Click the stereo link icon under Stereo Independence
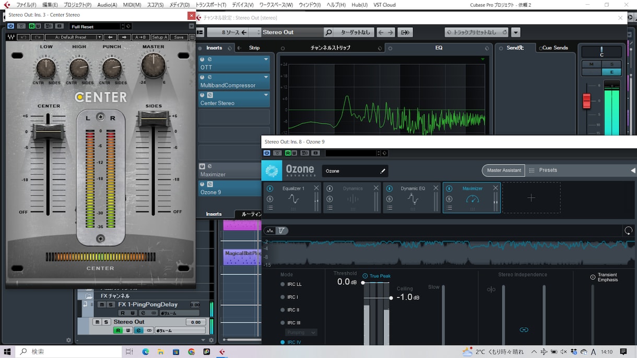 coord(524,330)
